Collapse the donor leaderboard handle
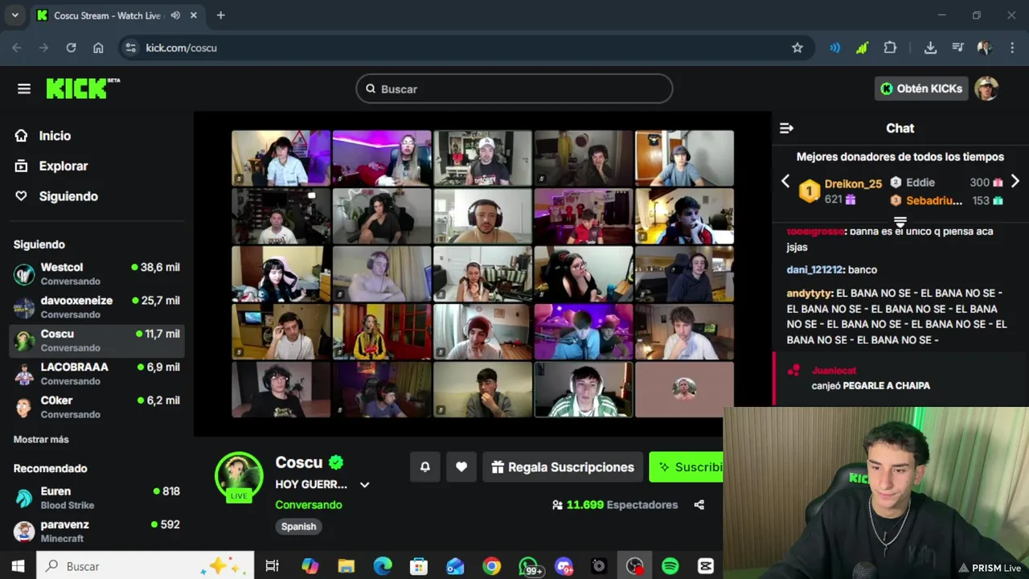The height and width of the screenshot is (579, 1029). pyautogui.click(x=900, y=221)
